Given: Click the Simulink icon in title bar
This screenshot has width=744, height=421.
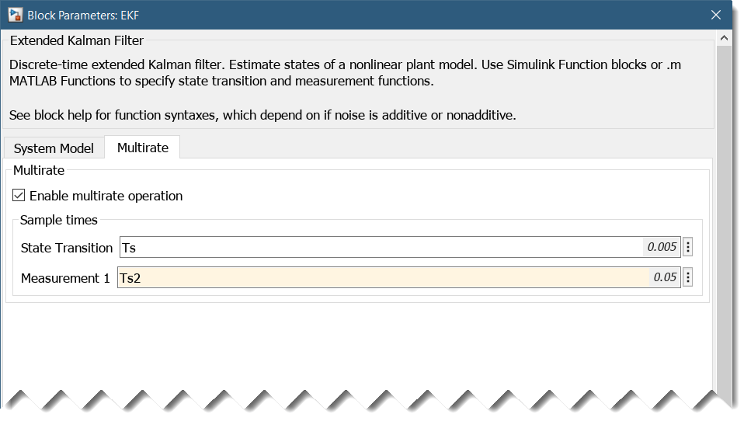Looking at the screenshot, I should 15,15.
